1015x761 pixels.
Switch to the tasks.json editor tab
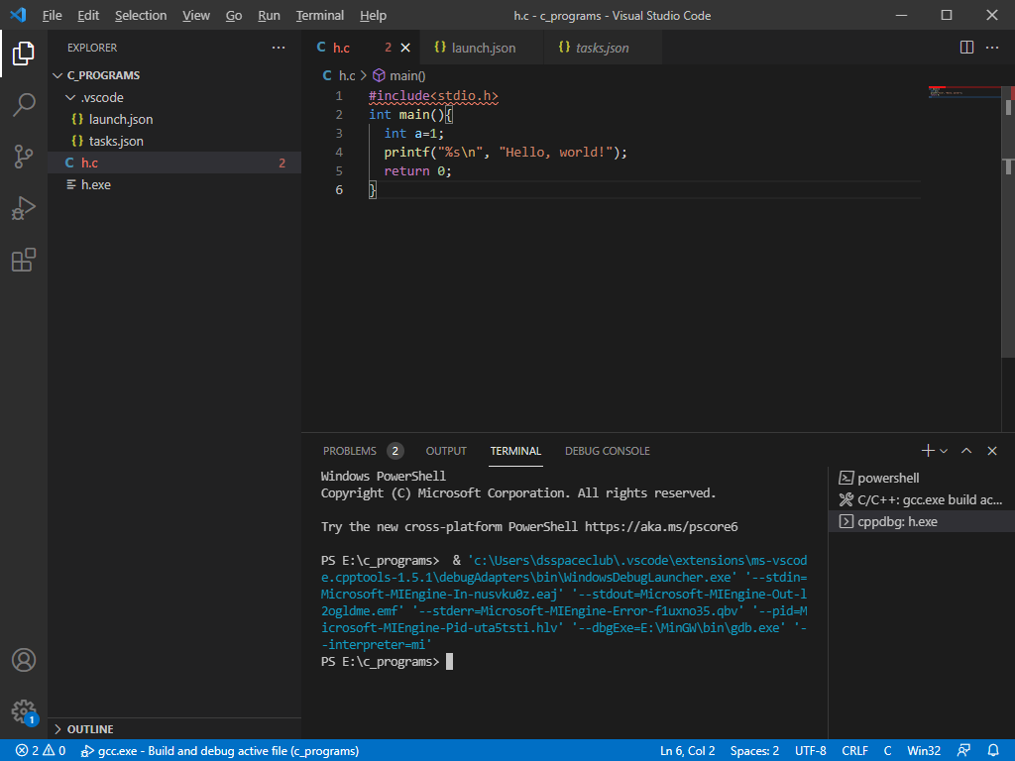[x=603, y=48]
